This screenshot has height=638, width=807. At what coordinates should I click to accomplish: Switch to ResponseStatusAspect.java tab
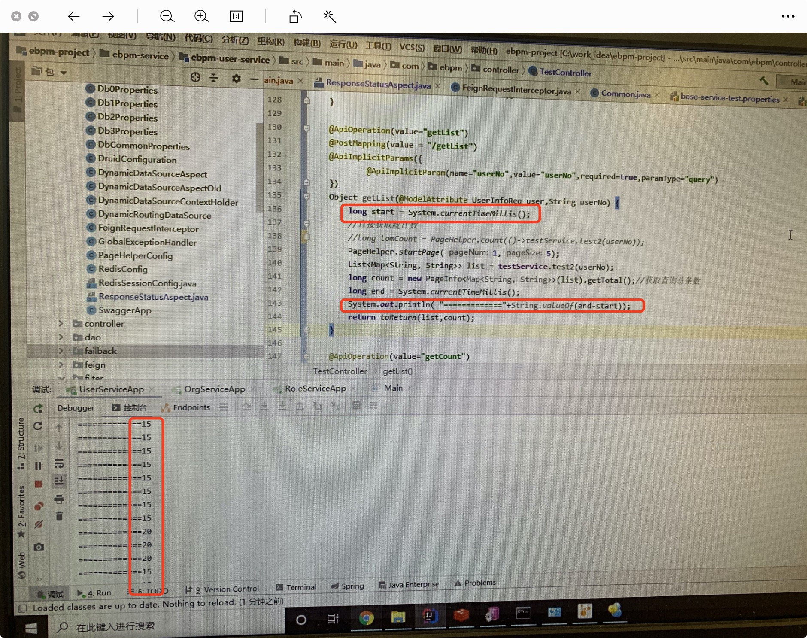click(x=378, y=84)
